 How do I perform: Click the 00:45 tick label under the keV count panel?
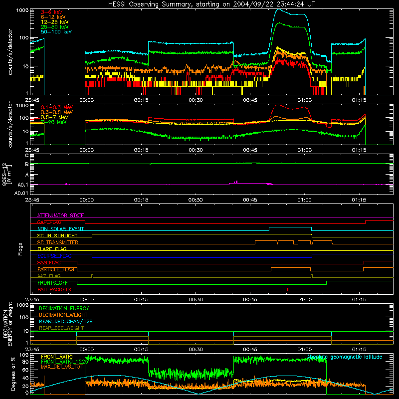250,100
